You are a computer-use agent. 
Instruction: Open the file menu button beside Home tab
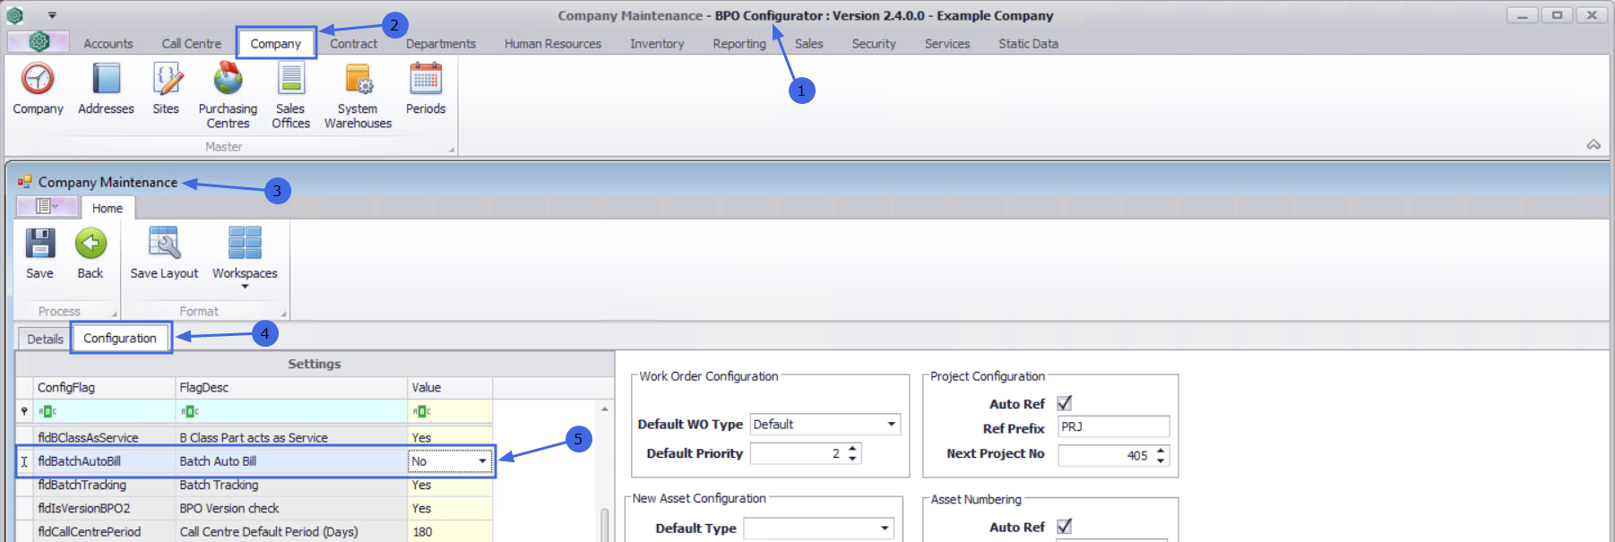point(47,207)
